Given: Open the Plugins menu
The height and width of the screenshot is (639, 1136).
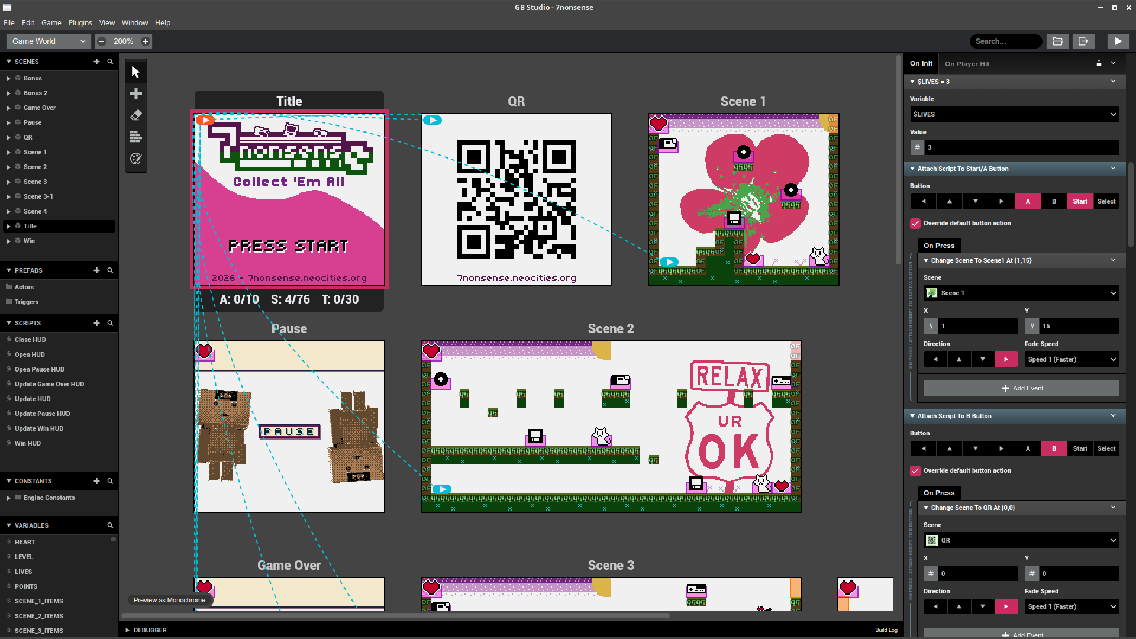Looking at the screenshot, I should coord(80,22).
